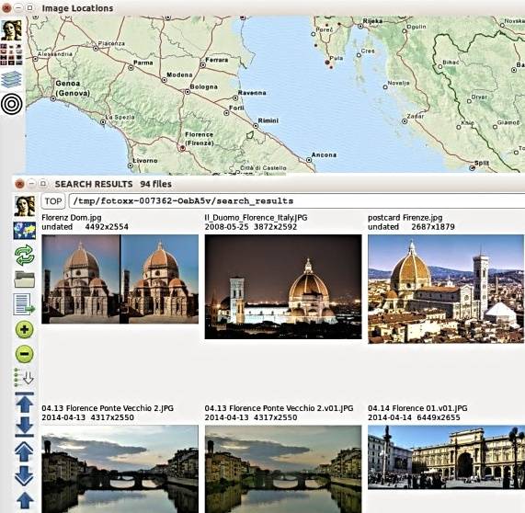
Task: Click the concentric circles target icon
Action: 12,104
